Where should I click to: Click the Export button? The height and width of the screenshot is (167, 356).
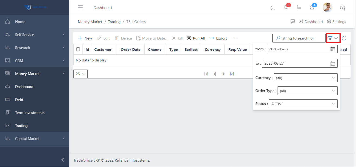pyautogui.click(x=218, y=38)
